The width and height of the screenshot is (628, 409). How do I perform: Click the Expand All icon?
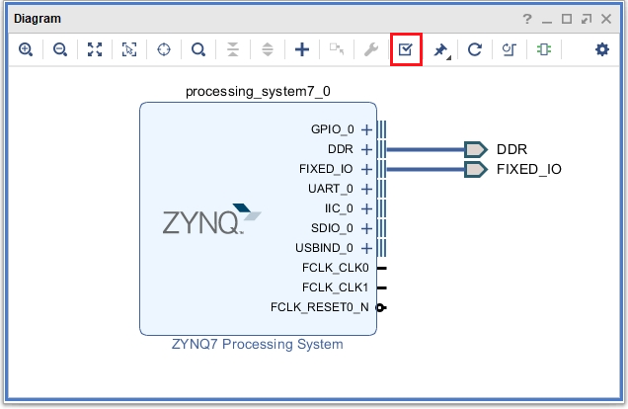point(268,49)
